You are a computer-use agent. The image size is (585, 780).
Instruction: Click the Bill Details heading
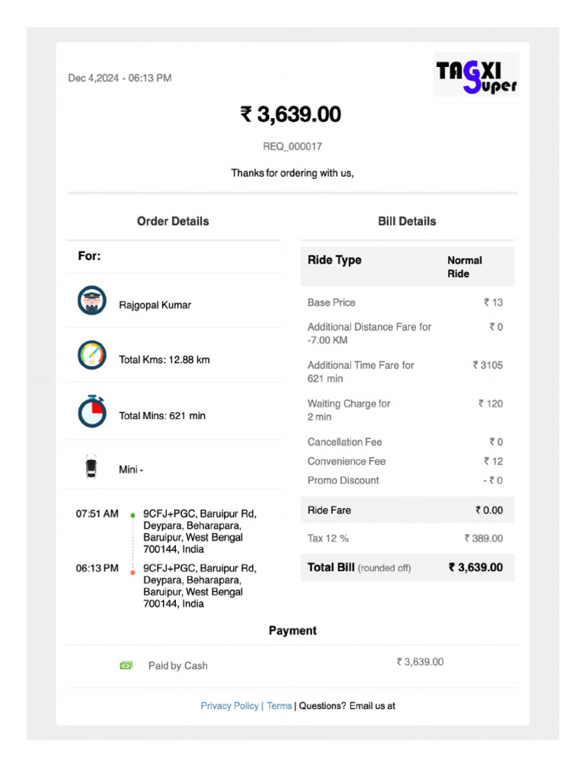(407, 221)
